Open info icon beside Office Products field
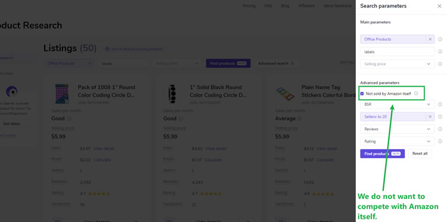 440,39
